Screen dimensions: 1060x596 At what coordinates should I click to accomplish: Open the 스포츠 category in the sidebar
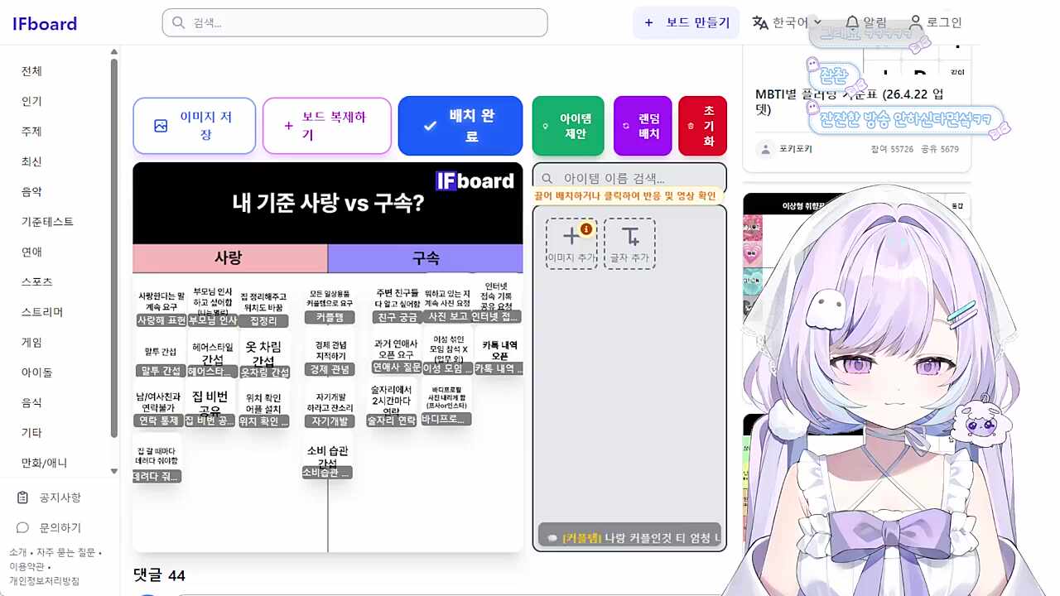click(x=36, y=281)
